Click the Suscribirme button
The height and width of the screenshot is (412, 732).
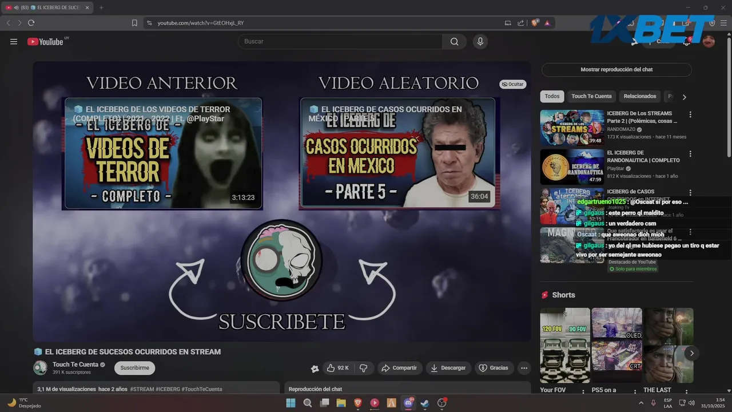(134, 368)
